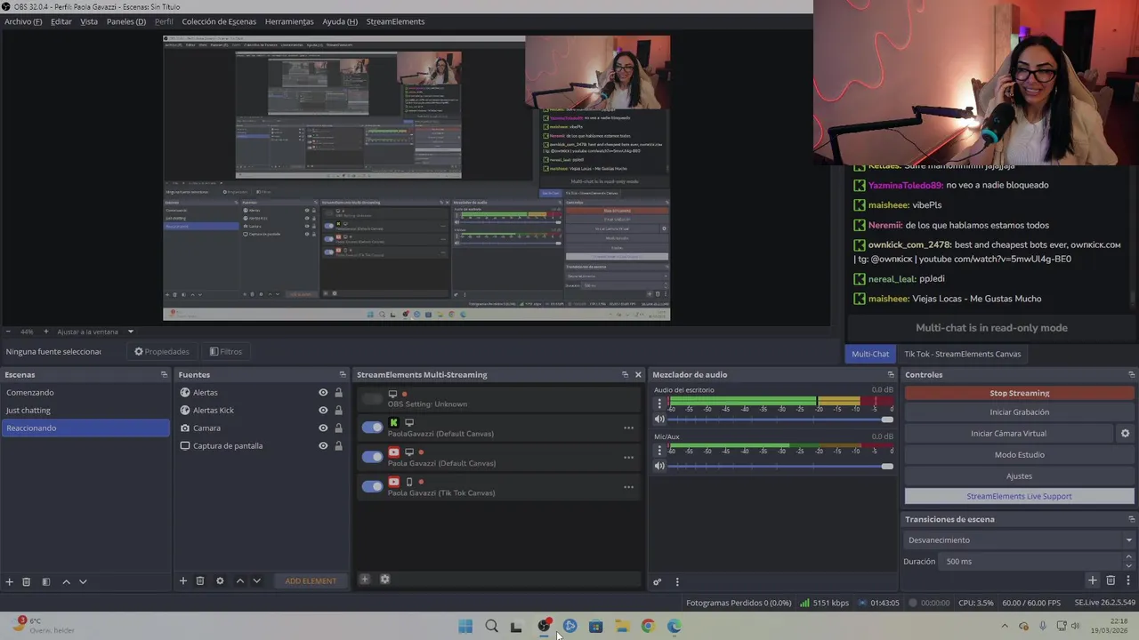The image size is (1139, 640).
Task: Open Desvanecimiento transition dropdown
Action: point(1019,540)
